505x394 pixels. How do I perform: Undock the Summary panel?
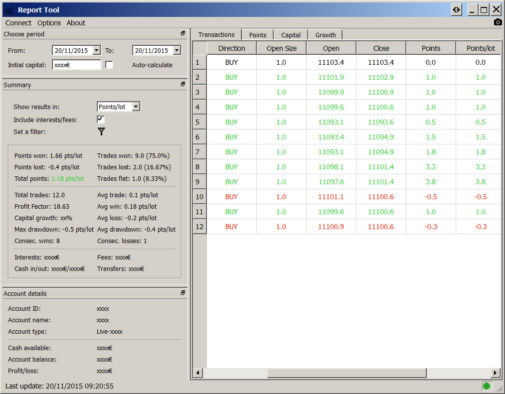(183, 85)
